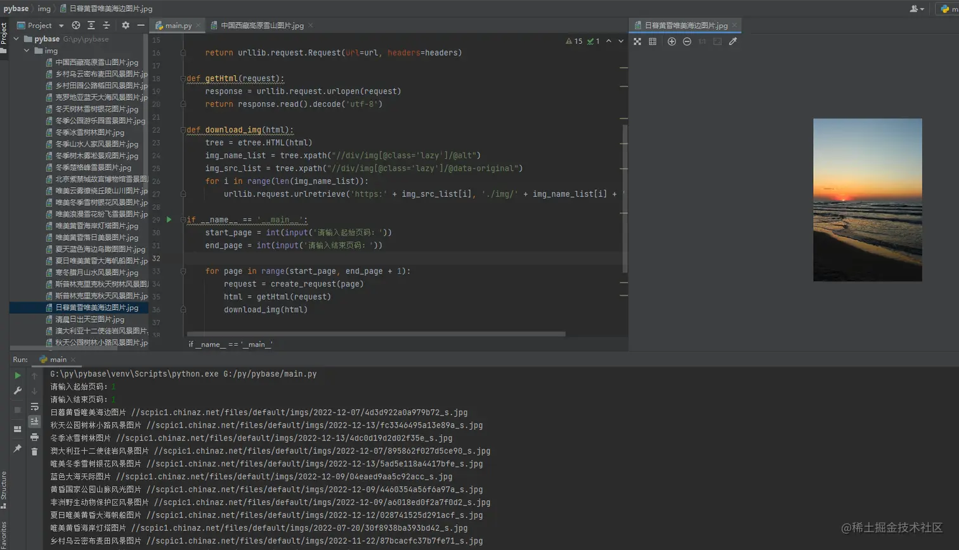Click Collapse All in Project panel header
959x550 pixels.
107,25
